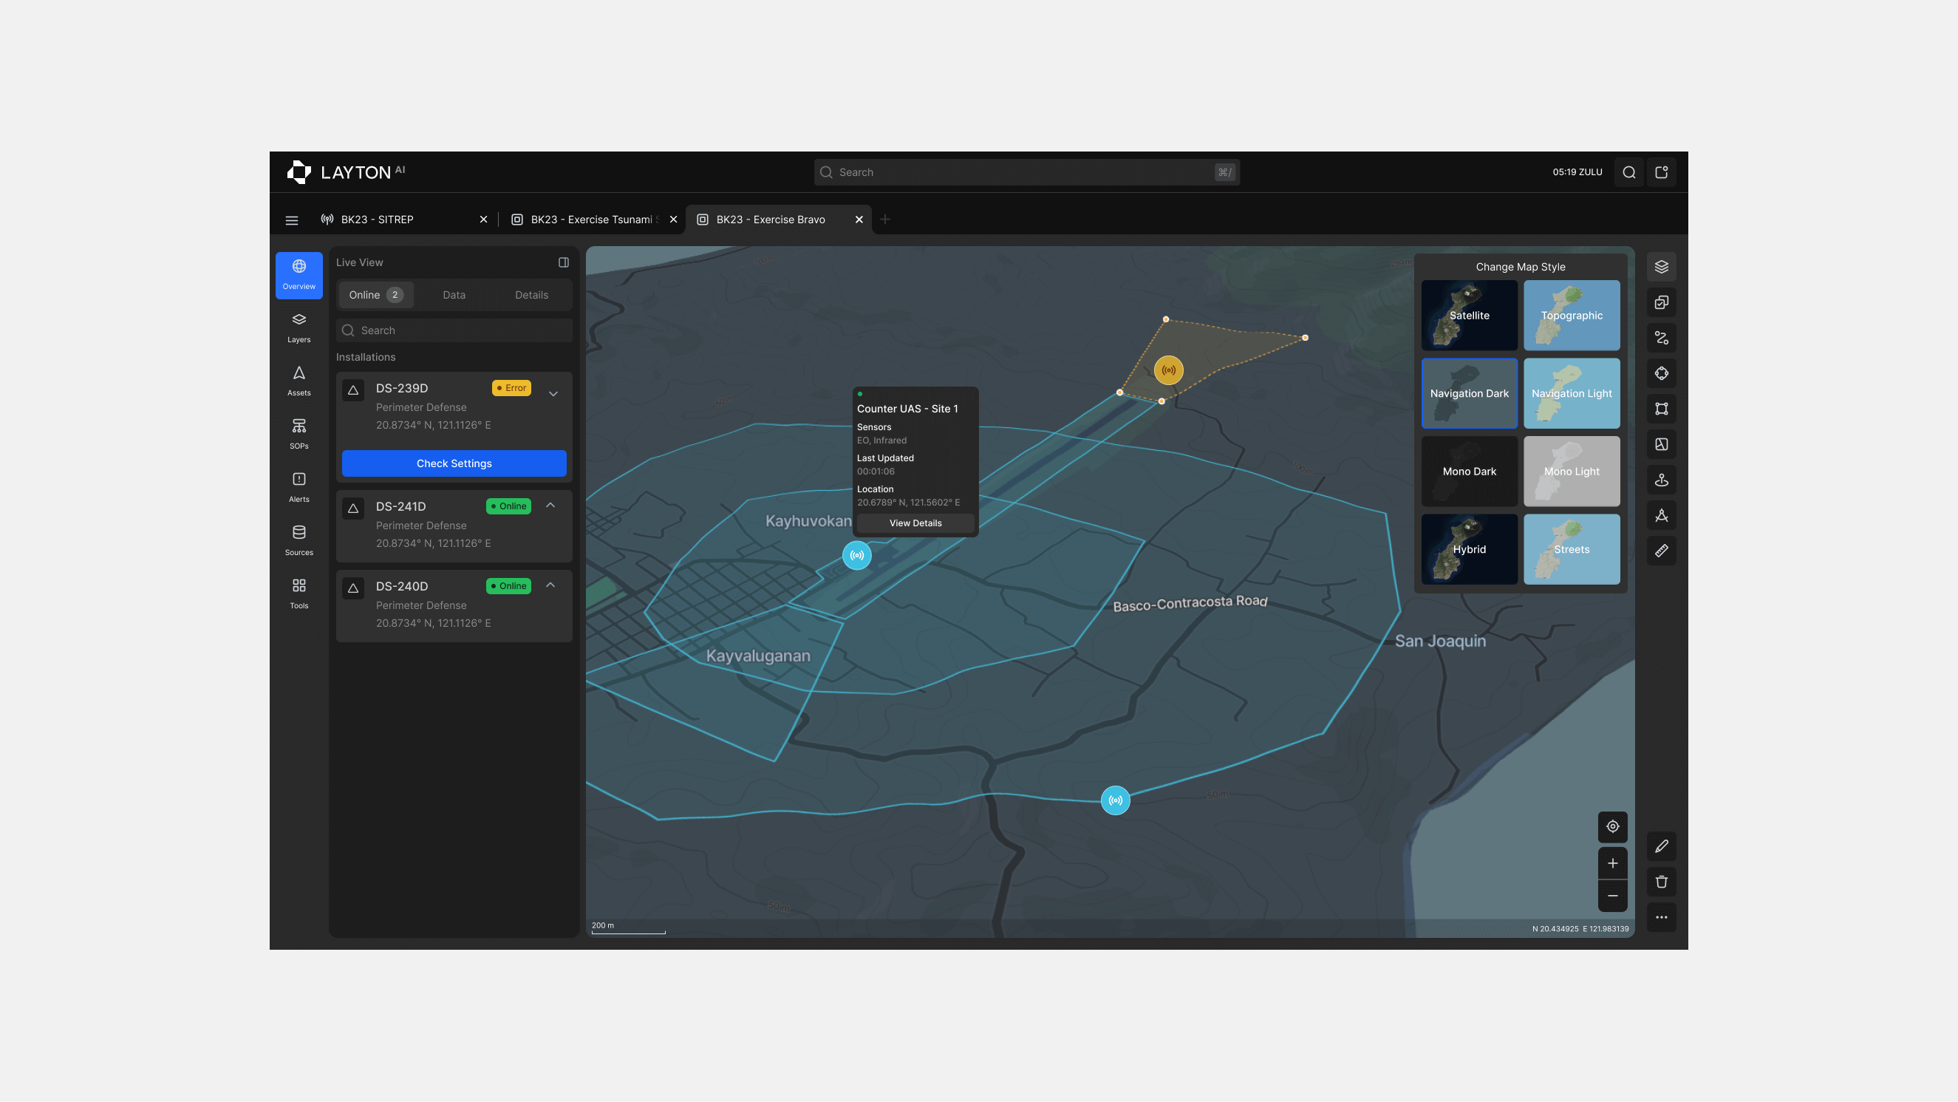Image resolution: width=1958 pixels, height=1102 pixels.
Task: Zoom out the map with minus
Action: coord(1612,896)
